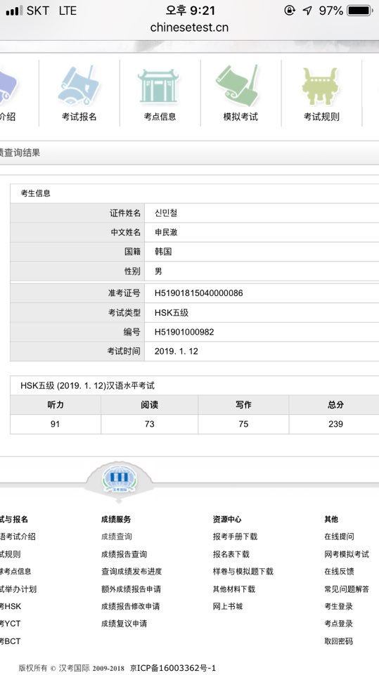Click the 其他 footer heading
379x675 pixels.
click(331, 519)
